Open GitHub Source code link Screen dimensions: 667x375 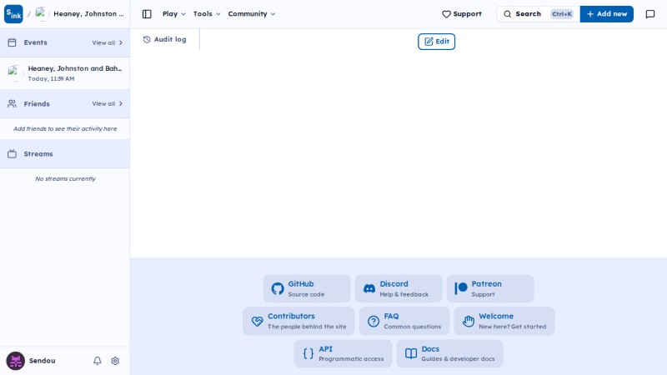pyautogui.click(x=307, y=288)
